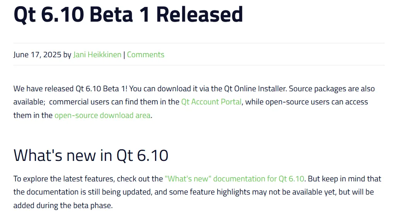
Task: Click the horizontal divider below the author line
Action: [x=199, y=65]
